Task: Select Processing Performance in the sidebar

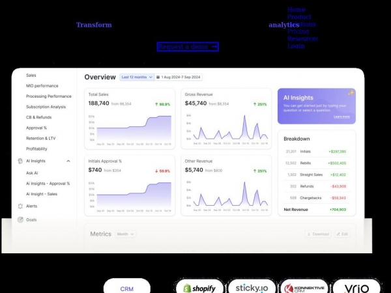Action: (x=48, y=96)
